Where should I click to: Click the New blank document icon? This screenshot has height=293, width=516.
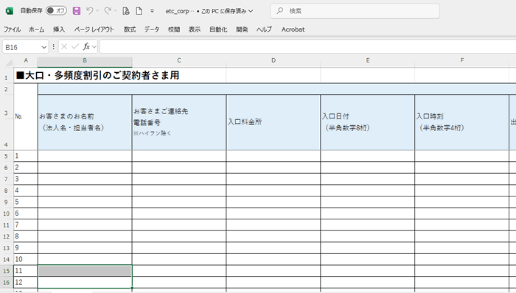click(139, 11)
